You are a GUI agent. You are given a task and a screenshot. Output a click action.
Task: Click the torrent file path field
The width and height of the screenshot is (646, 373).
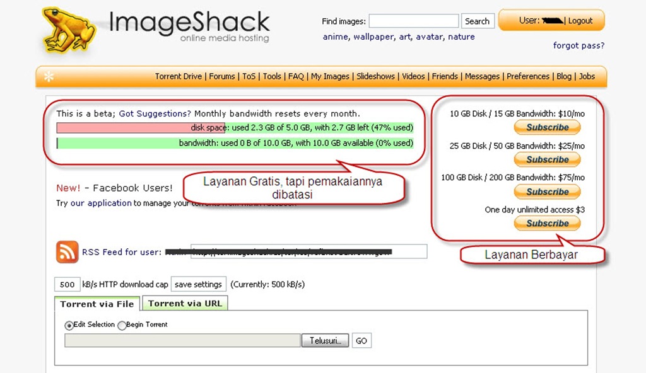point(182,340)
